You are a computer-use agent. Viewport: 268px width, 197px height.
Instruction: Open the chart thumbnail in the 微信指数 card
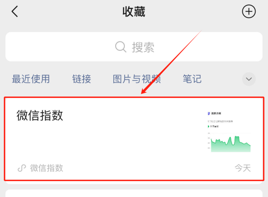click(230, 143)
